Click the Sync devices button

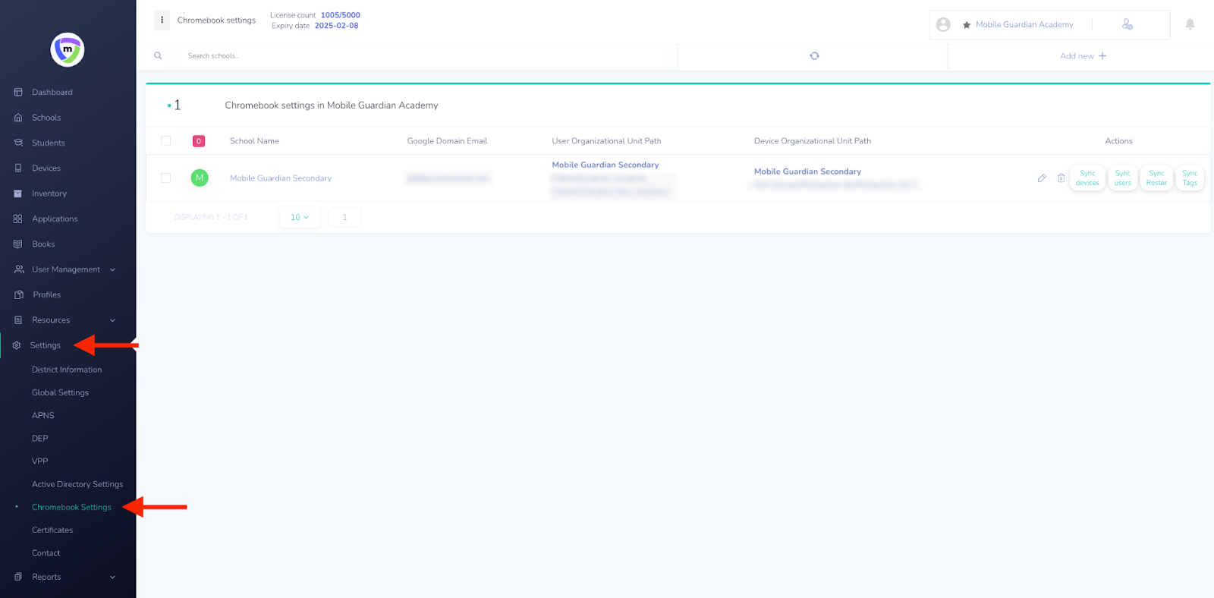coord(1087,178)
